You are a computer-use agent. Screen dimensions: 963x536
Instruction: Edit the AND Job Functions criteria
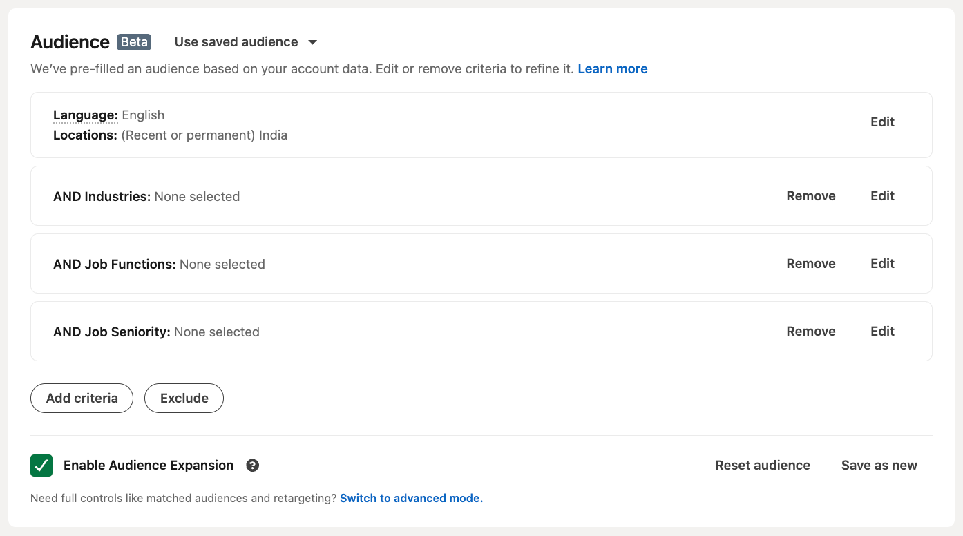[x=882, y=264]
